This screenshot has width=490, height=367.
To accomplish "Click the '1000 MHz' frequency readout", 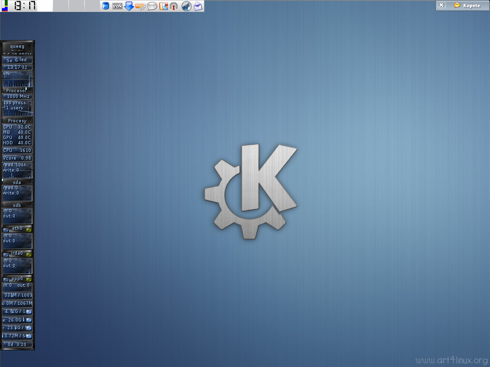I will click(18, 97).
